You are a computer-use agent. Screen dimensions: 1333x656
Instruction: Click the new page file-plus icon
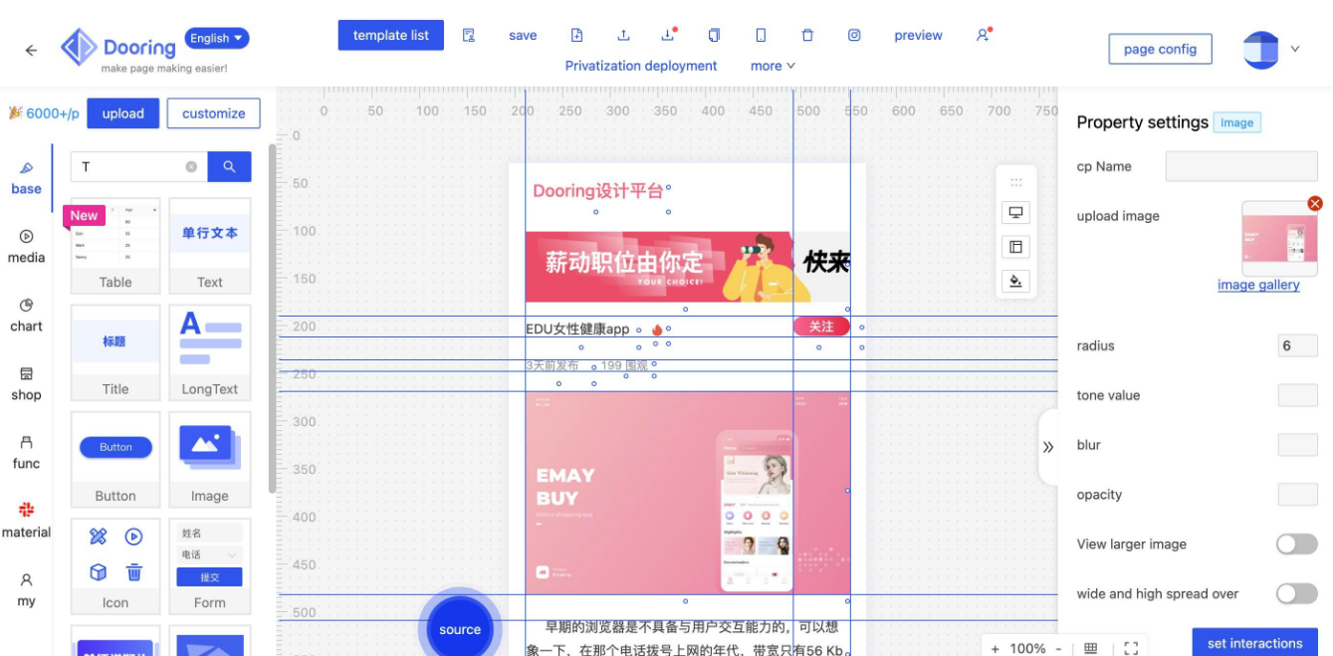click(576, 35)
